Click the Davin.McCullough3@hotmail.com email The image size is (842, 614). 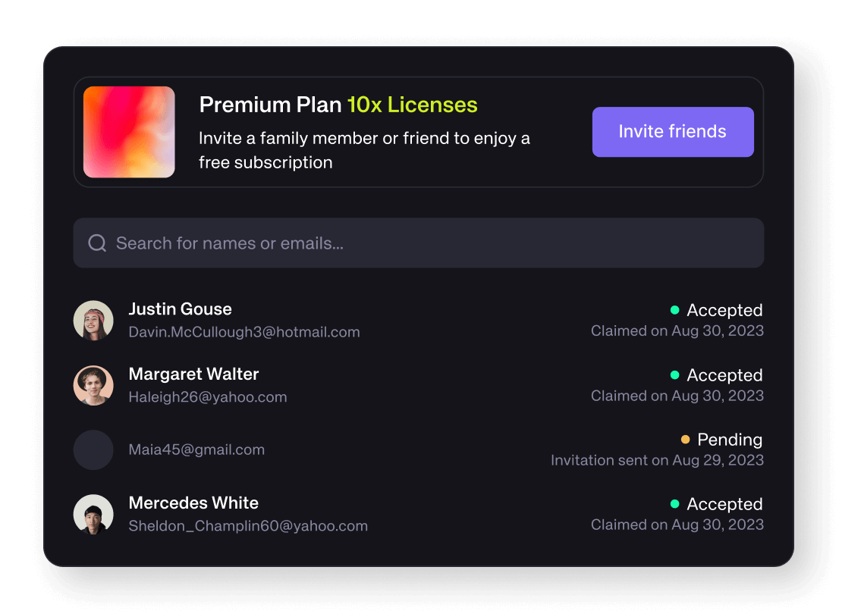[244, 332]
